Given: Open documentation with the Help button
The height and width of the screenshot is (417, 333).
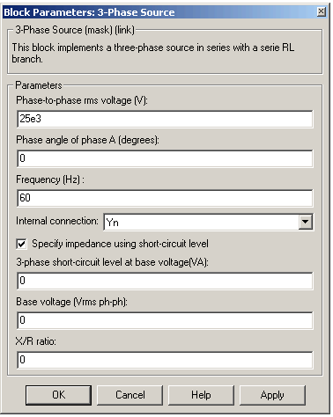Looking at the screenshot, I should click(201, 395).
